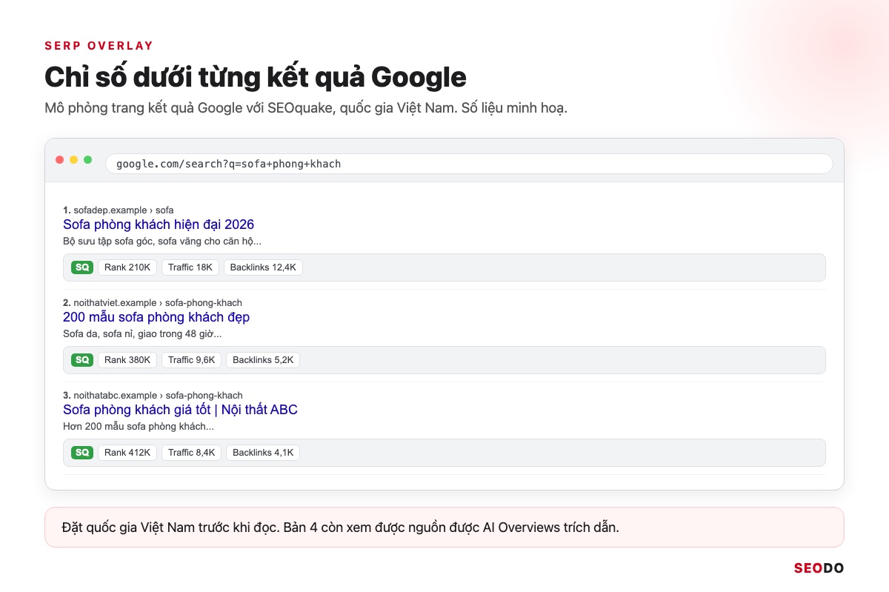Image resolution: width=889 pixels, height=592 pixels.
Task: Click the SQ badge under noithatabc.example result
Action: click(82, 453)
